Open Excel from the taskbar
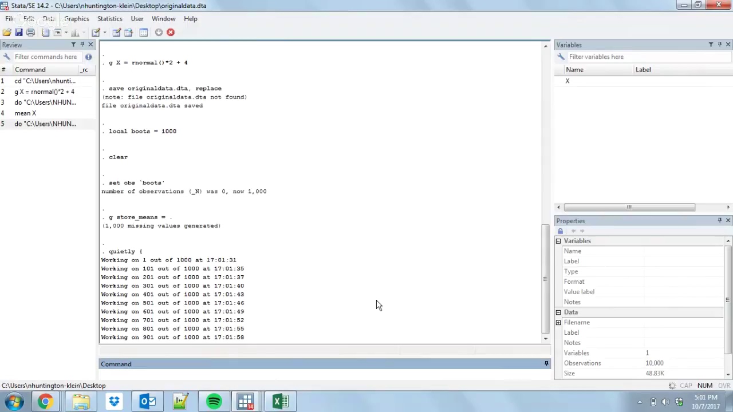The image size is (733, 412). click(x=280, y=402)
